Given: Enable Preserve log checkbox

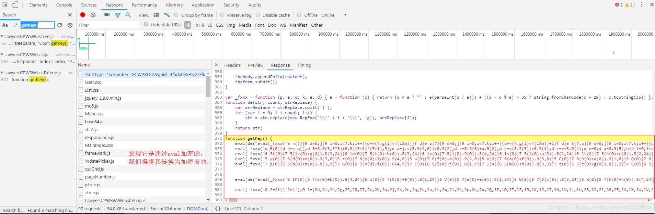Looking at the screenshot, I should (222, 15).
